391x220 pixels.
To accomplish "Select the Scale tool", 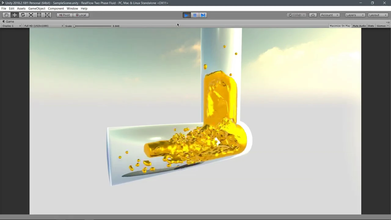I will coord(31,15).
